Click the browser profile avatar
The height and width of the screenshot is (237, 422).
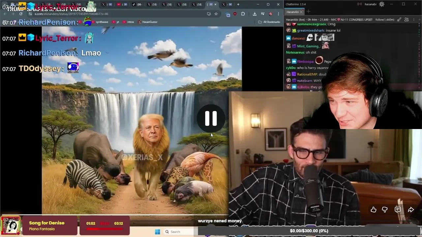tap(271, 14)
